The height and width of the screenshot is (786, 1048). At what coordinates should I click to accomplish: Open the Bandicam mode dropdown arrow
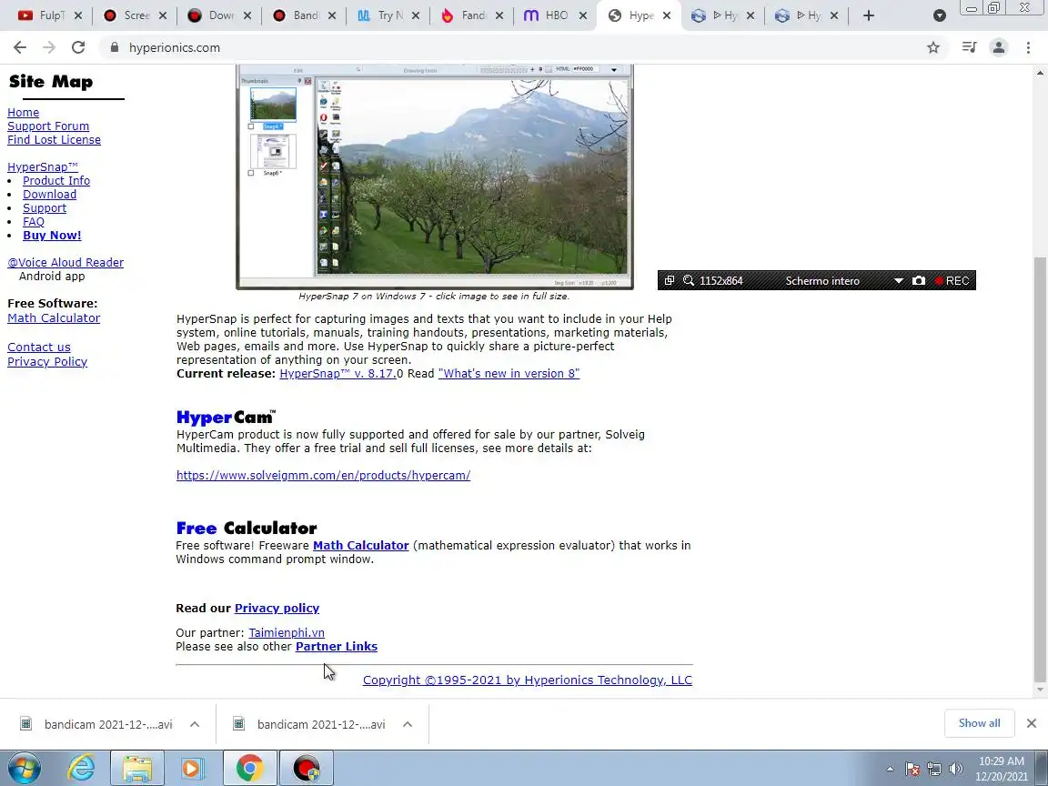898,281
